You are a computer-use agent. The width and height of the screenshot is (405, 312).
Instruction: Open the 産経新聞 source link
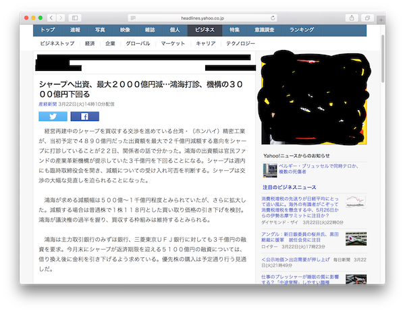coord(47,104)
